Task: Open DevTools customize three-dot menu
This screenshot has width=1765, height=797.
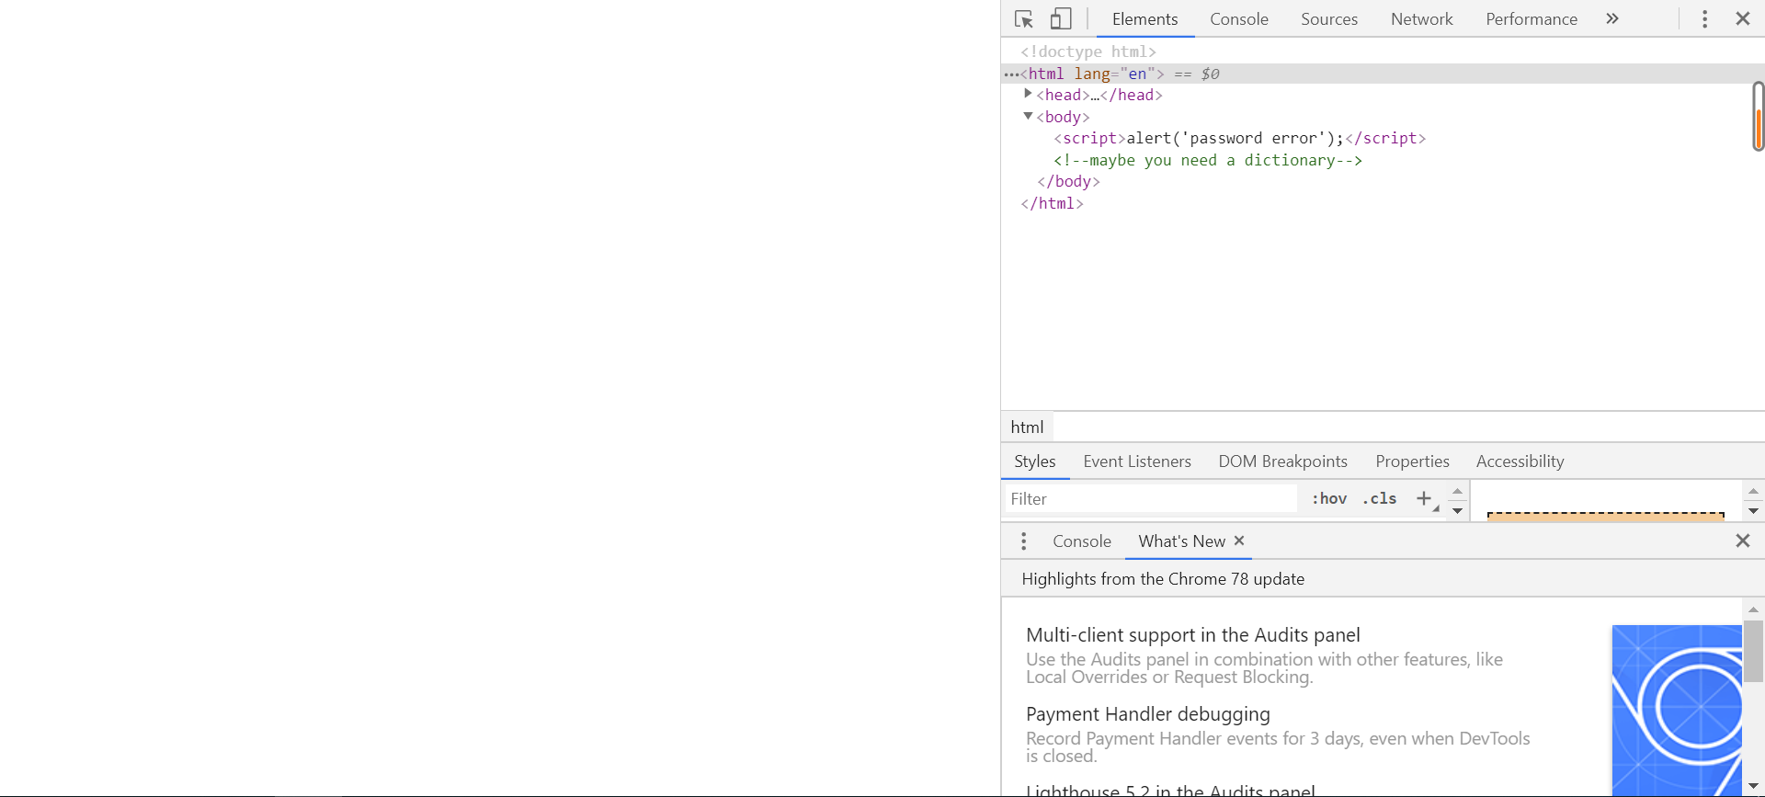Action: point(1704,19)
